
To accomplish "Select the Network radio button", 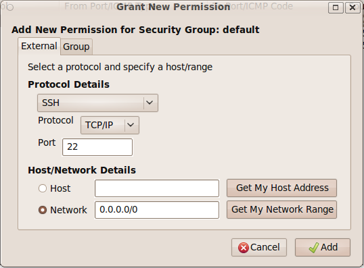I will (x=43, y=210).
